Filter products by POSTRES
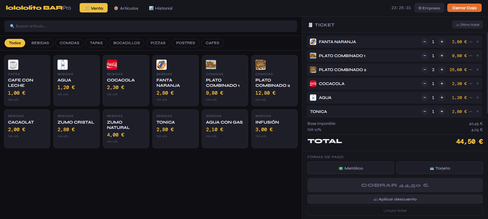The width and height of the screenshot is (488, 219). click(x=186, y=43)
